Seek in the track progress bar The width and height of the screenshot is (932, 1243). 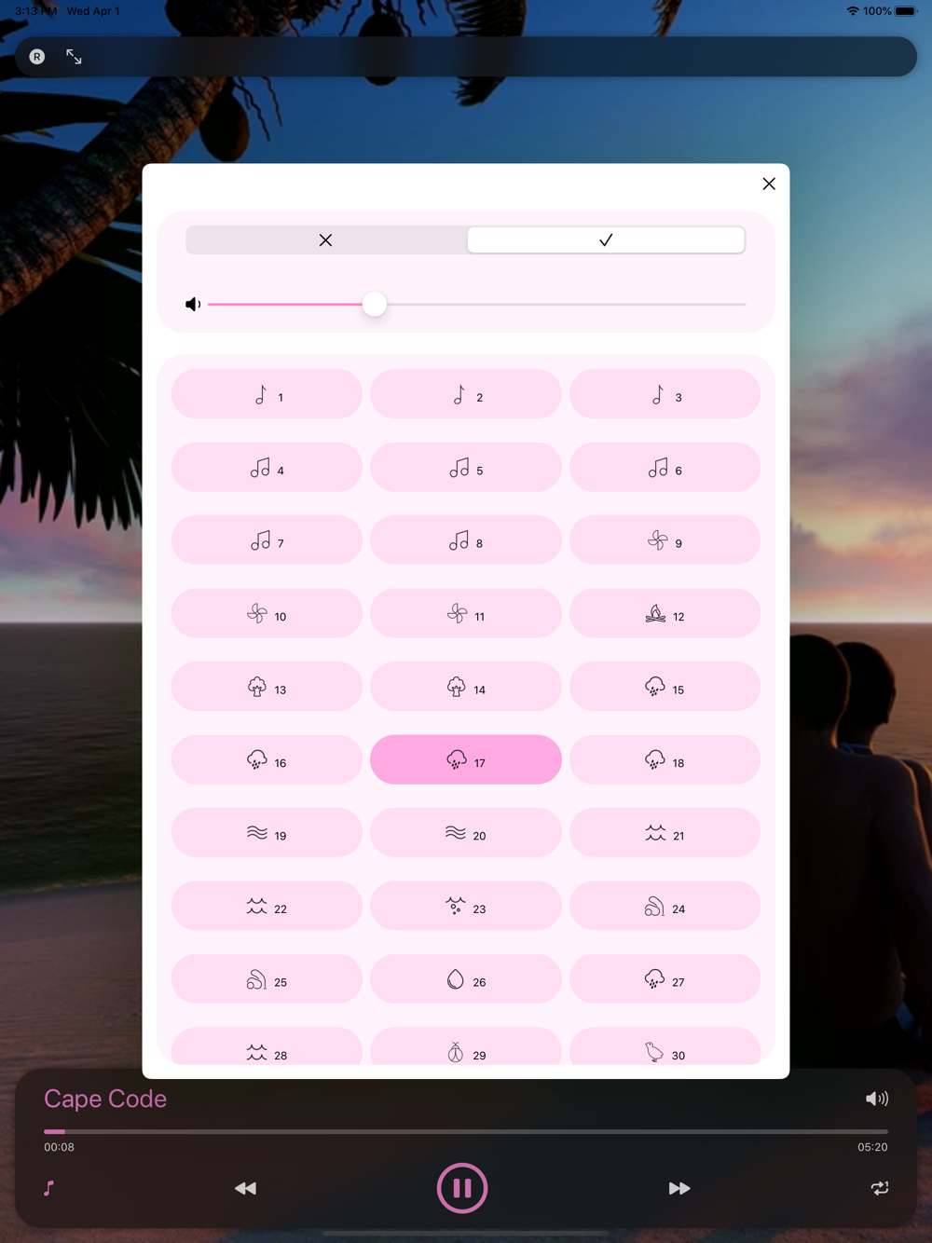[x=466, y=1131]
